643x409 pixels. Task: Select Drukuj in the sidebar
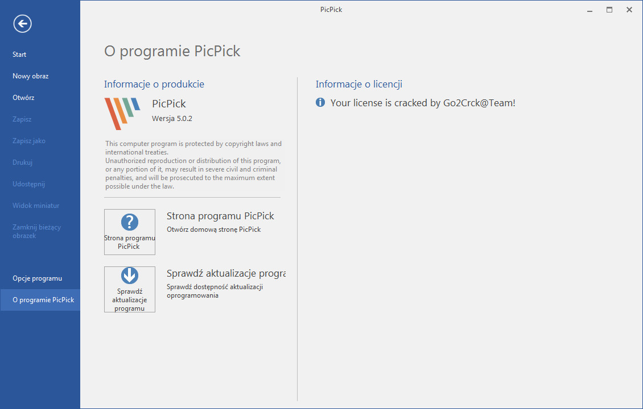pos(40,162)
